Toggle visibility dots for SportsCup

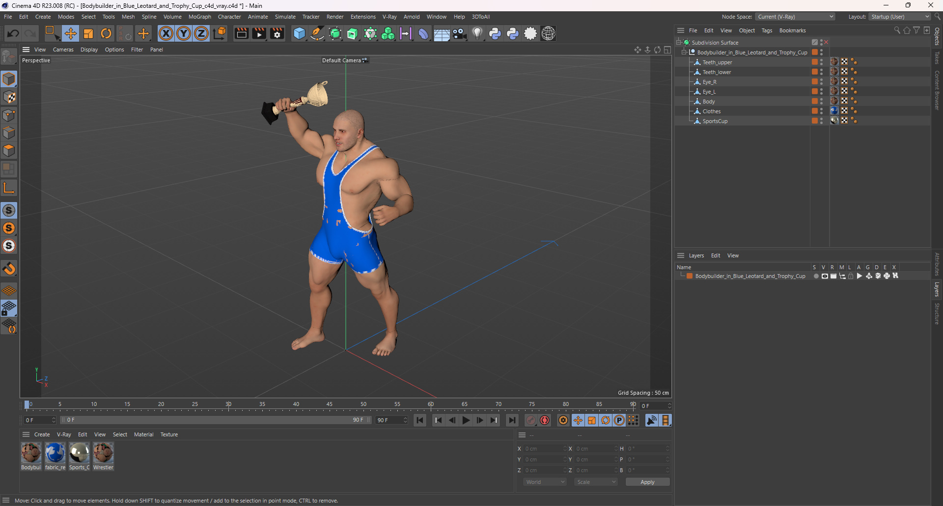(821, 121)
